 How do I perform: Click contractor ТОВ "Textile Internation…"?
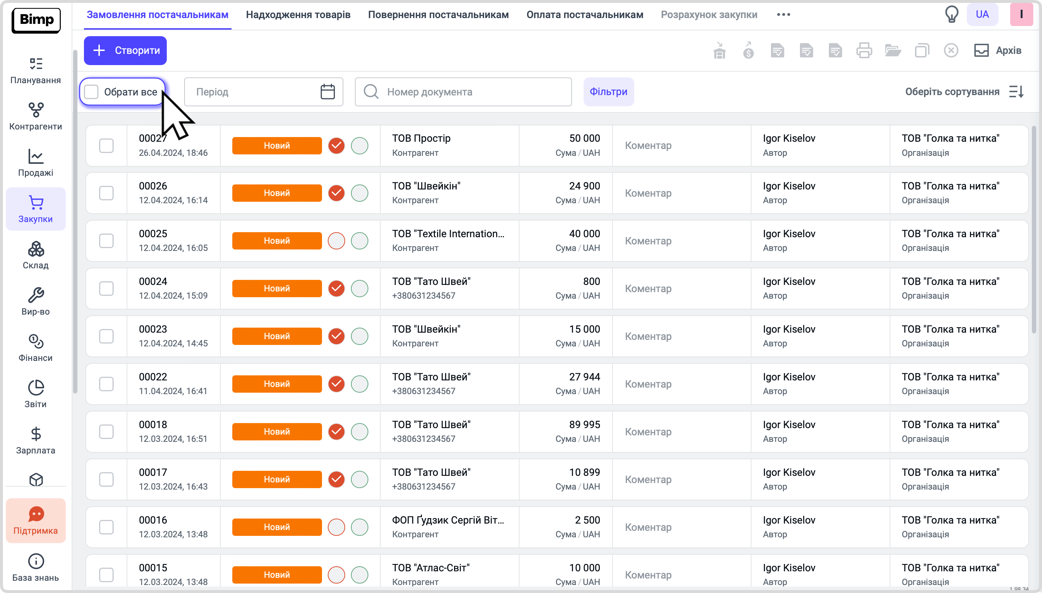[x=448, y=233]
